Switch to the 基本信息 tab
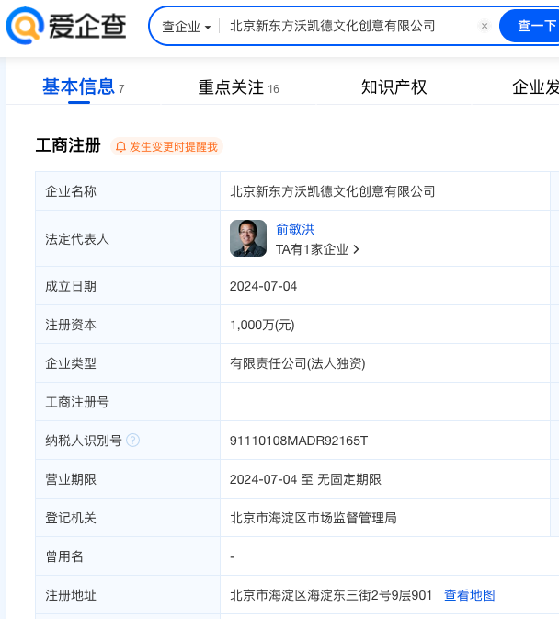Screen dimensions: 559x619 (x=78, y=86)
